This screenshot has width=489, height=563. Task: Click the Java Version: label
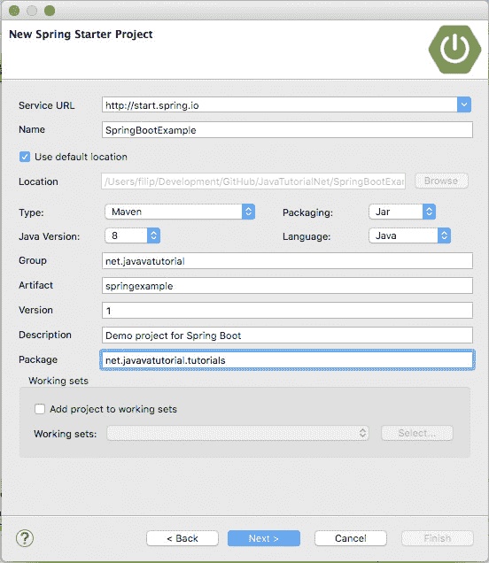tap(50, 236)
